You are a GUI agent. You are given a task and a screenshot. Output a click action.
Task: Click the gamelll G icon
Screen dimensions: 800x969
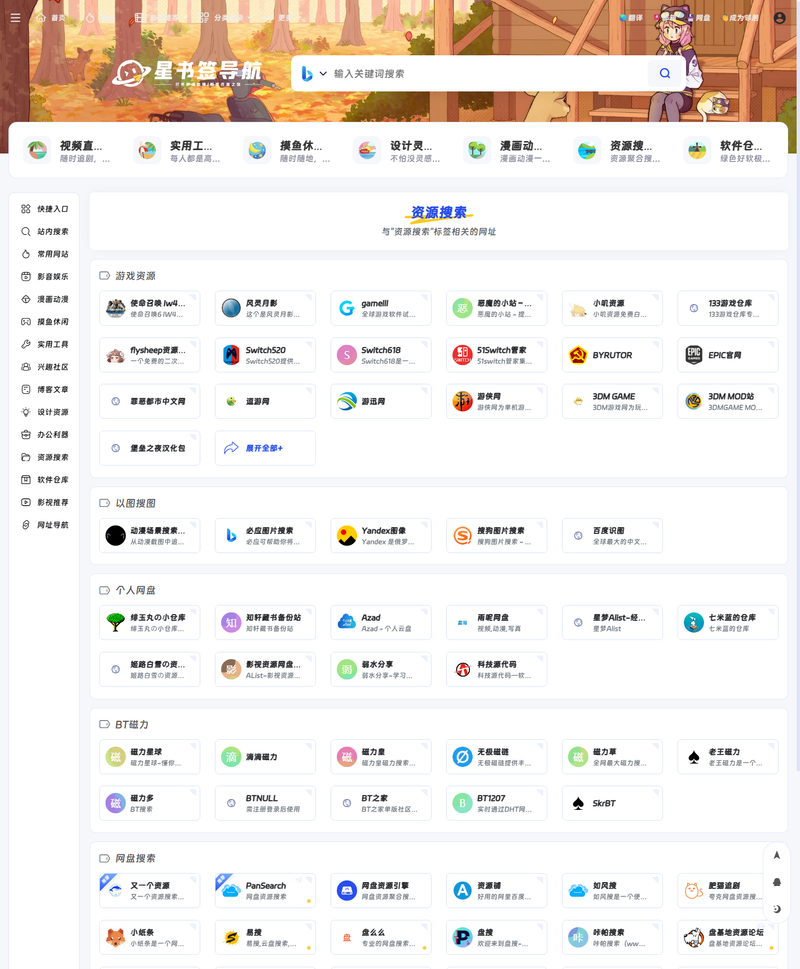[347, 308]
